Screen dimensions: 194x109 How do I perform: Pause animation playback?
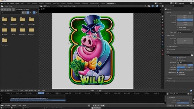click(x=99, y=106)
